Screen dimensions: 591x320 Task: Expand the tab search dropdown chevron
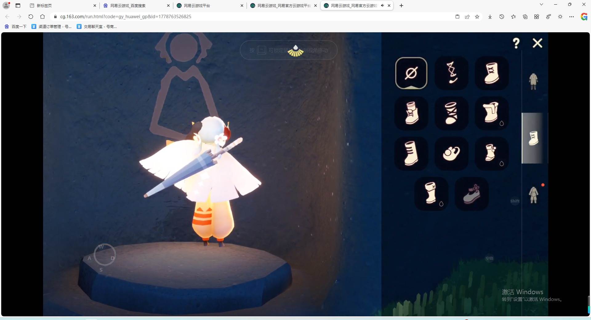[x=541, y=5]
